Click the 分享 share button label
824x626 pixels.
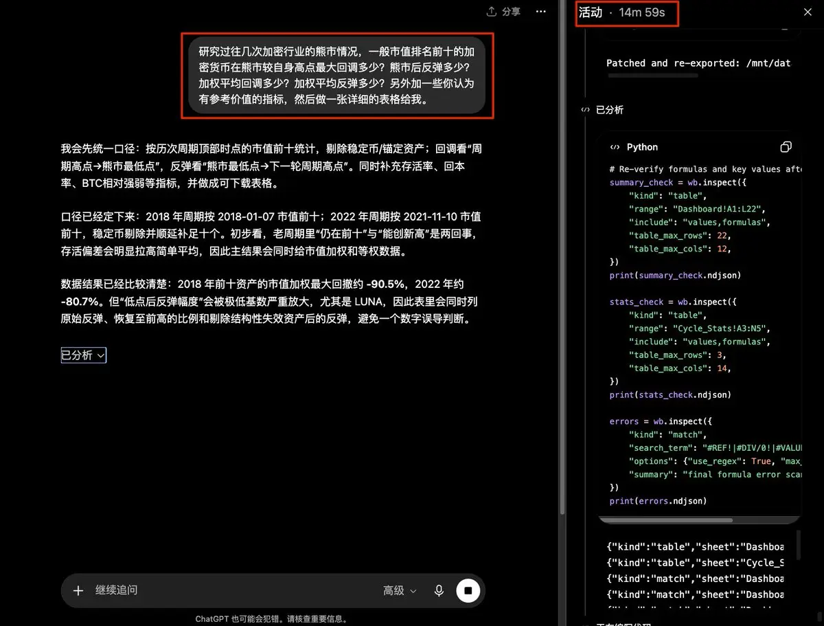tap(511, 12)
